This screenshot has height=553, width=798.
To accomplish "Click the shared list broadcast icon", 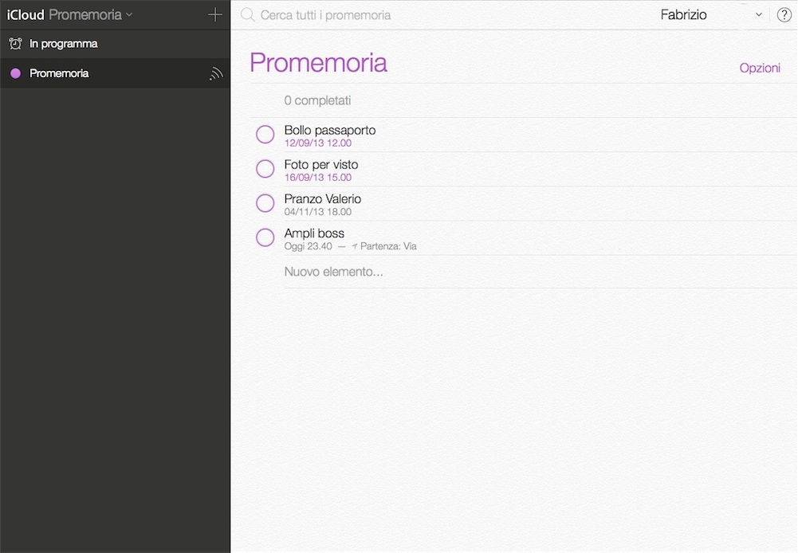I will [215, 74].
